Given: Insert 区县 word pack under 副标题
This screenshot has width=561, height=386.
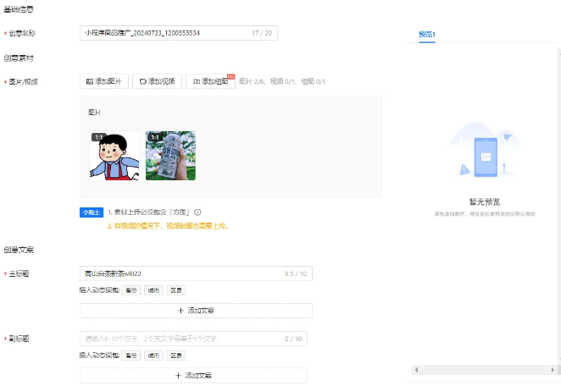Looking at the screenshot, I should tap(176, 356).
